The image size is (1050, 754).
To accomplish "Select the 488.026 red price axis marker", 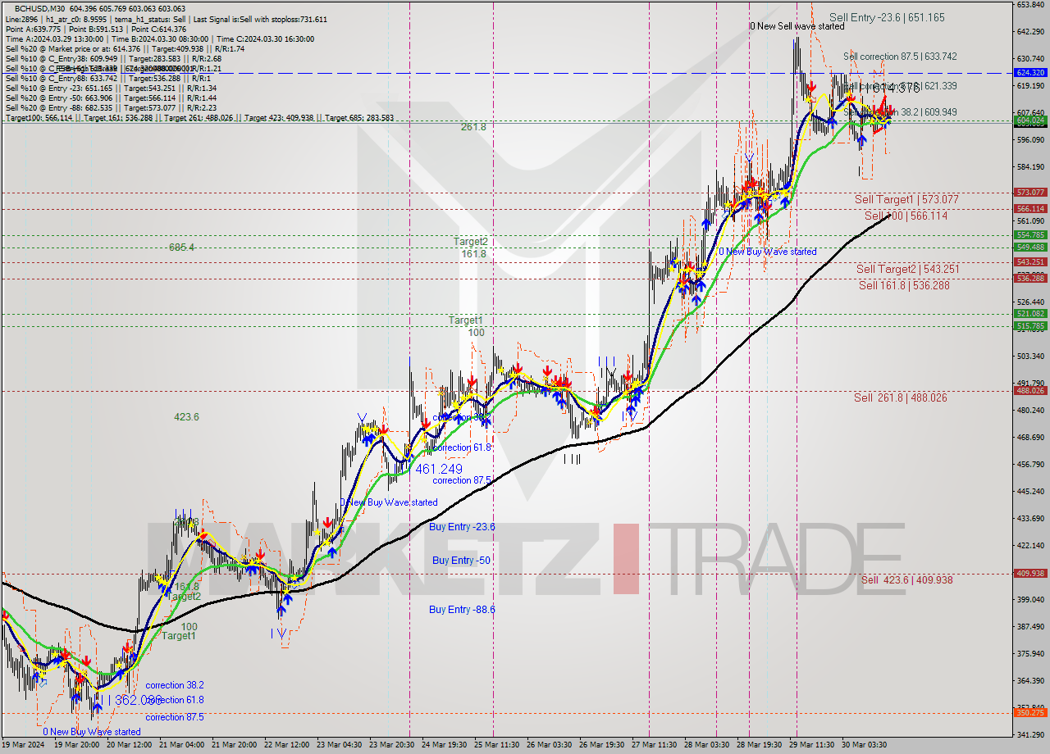I will [1030, 390].
